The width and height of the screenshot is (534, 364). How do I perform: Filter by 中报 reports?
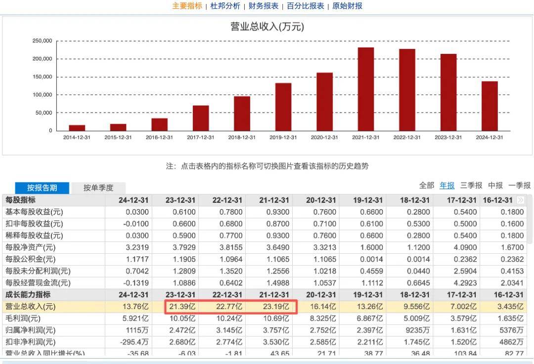pos(495,185)
